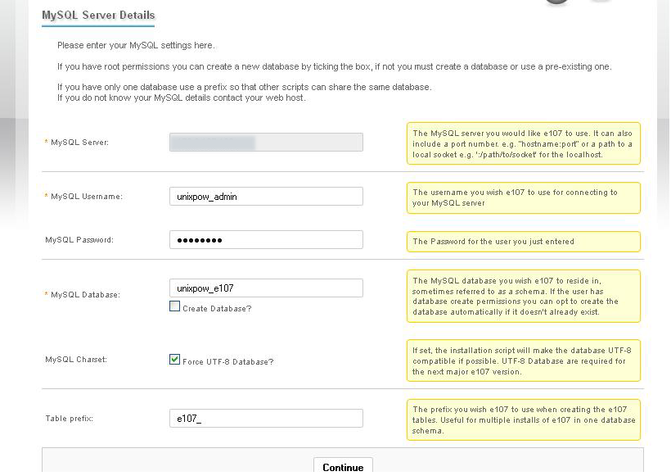This screenshot has height=476, width=671.
Task: Click the 'MySQL Username:' label
Action: click(87, 197)
